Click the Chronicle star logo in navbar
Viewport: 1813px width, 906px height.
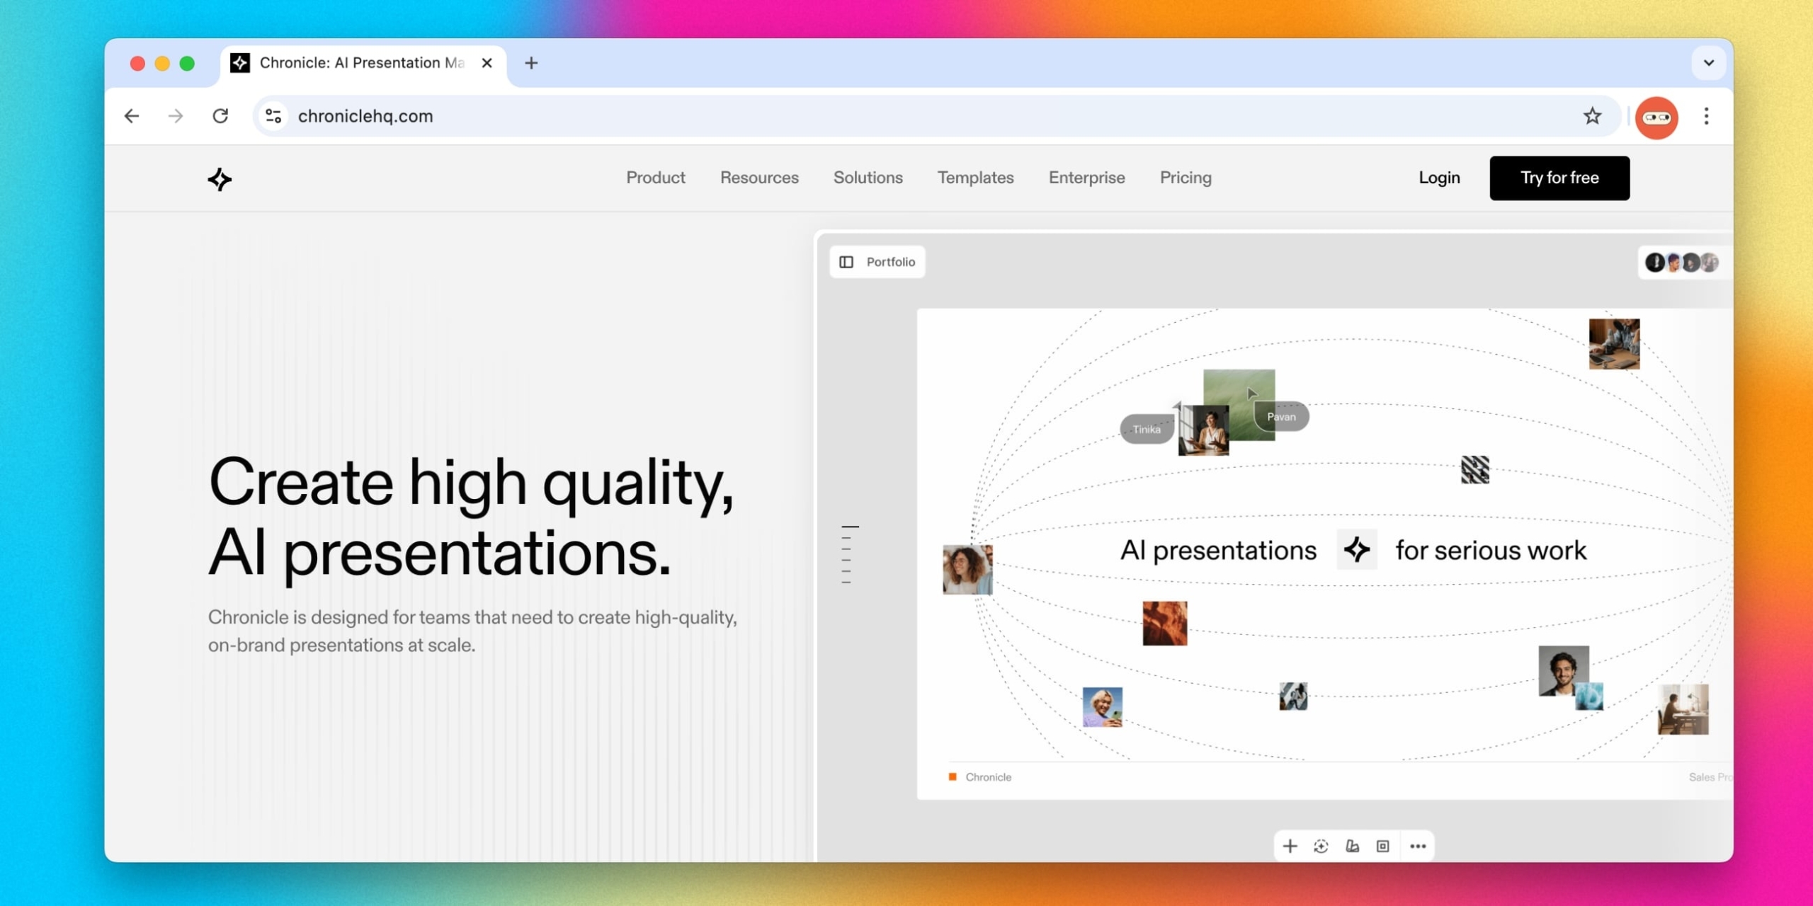click(x=220, y=179)
